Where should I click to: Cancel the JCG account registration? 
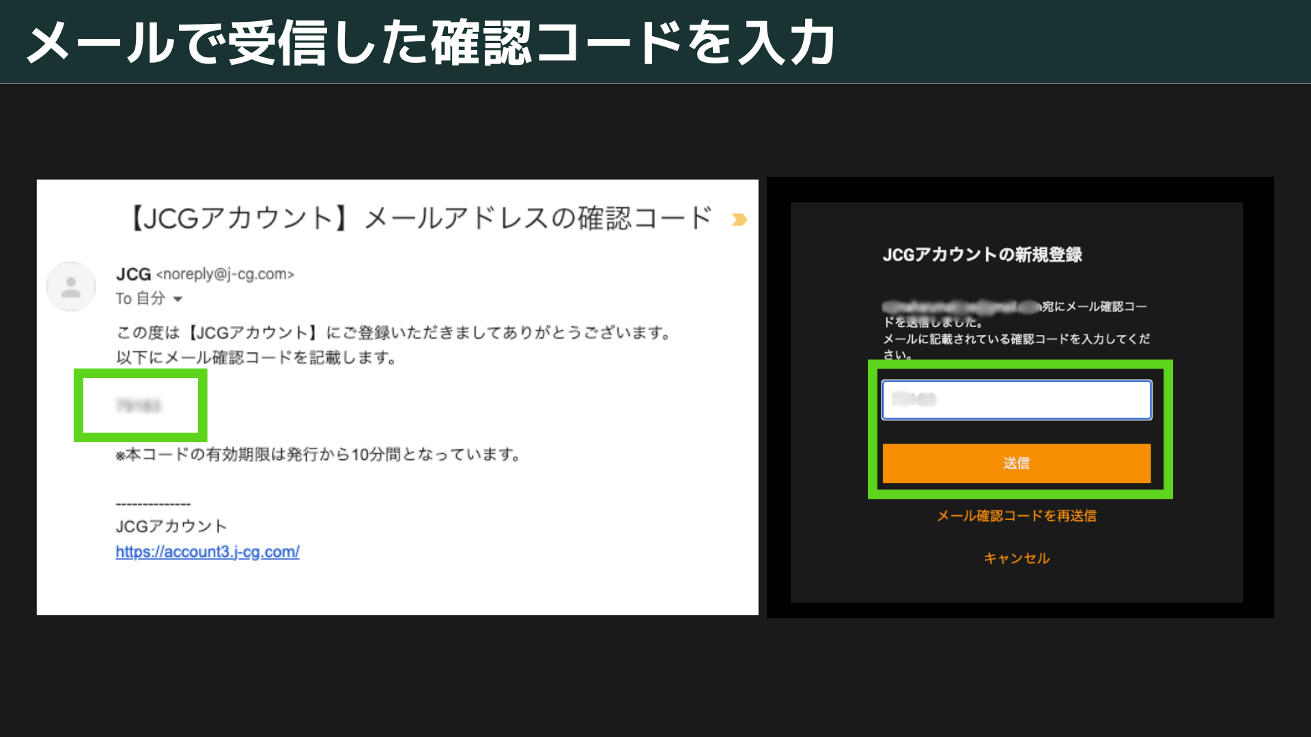1017,558
